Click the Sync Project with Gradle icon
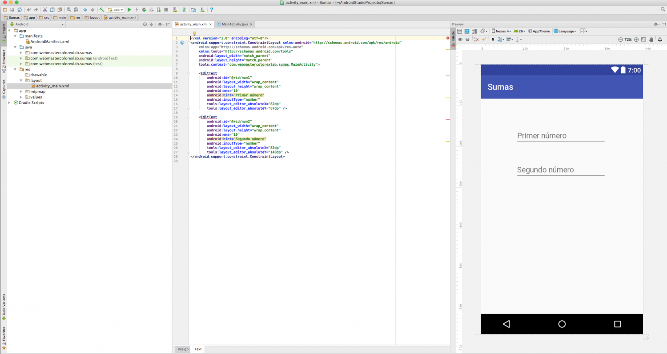The width and height of the screenshot is (667, 354). click(x=184, y=9)
